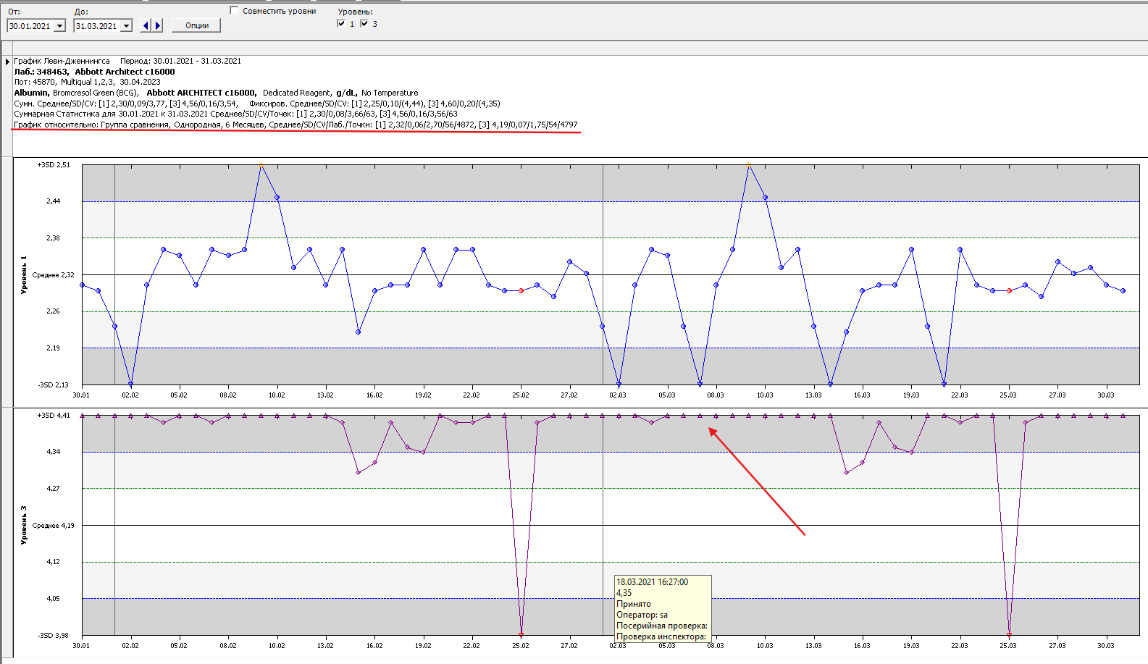
Task: Select the row pointer triangle beside chart header
Action: point(7,62)
